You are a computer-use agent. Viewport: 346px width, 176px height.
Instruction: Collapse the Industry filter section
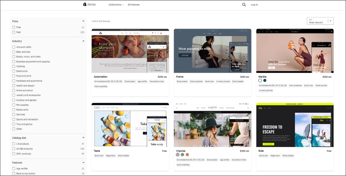click(83, 41)
